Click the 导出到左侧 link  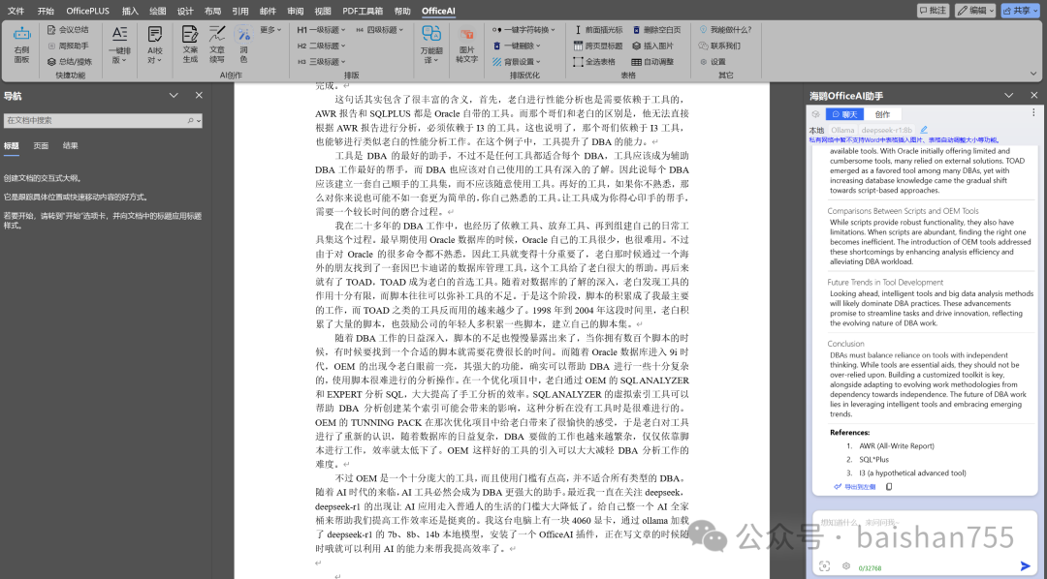pyautogui.click(x=855, y=487)
